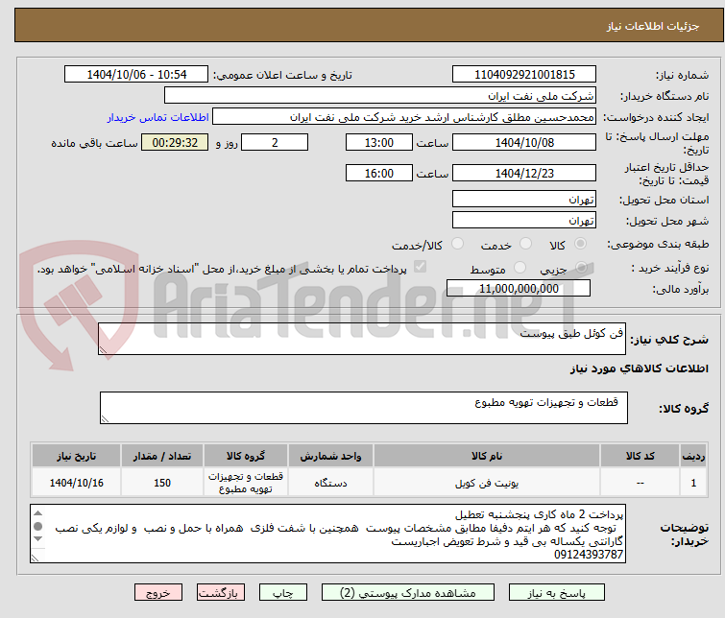Click the scroll up arrow in buyer notes
Image resolution: width=725 pixels, height=618 pixels.
click(x=37, y=513)
